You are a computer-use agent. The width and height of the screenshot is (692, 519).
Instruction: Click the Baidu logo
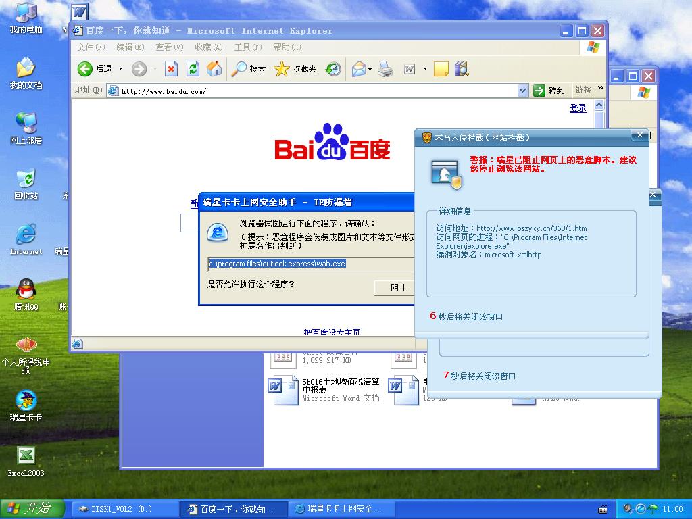point(332,142)
